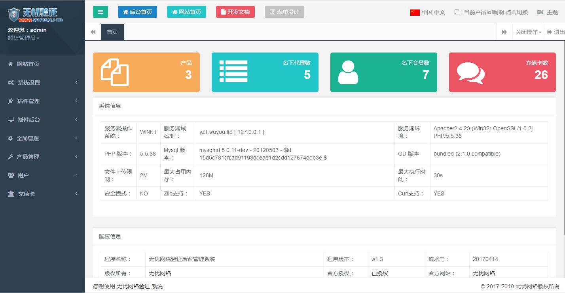Image resolution: width=565 pixels, height=293 pixels.
Task: Click the blue 后台首页 button
Action: tap(137, 12)
